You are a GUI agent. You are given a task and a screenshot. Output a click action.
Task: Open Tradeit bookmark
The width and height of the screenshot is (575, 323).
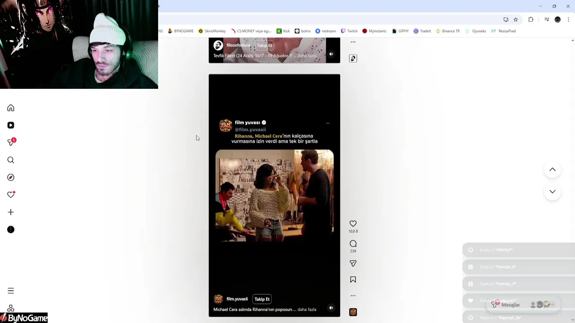click(x=422, y=31)
